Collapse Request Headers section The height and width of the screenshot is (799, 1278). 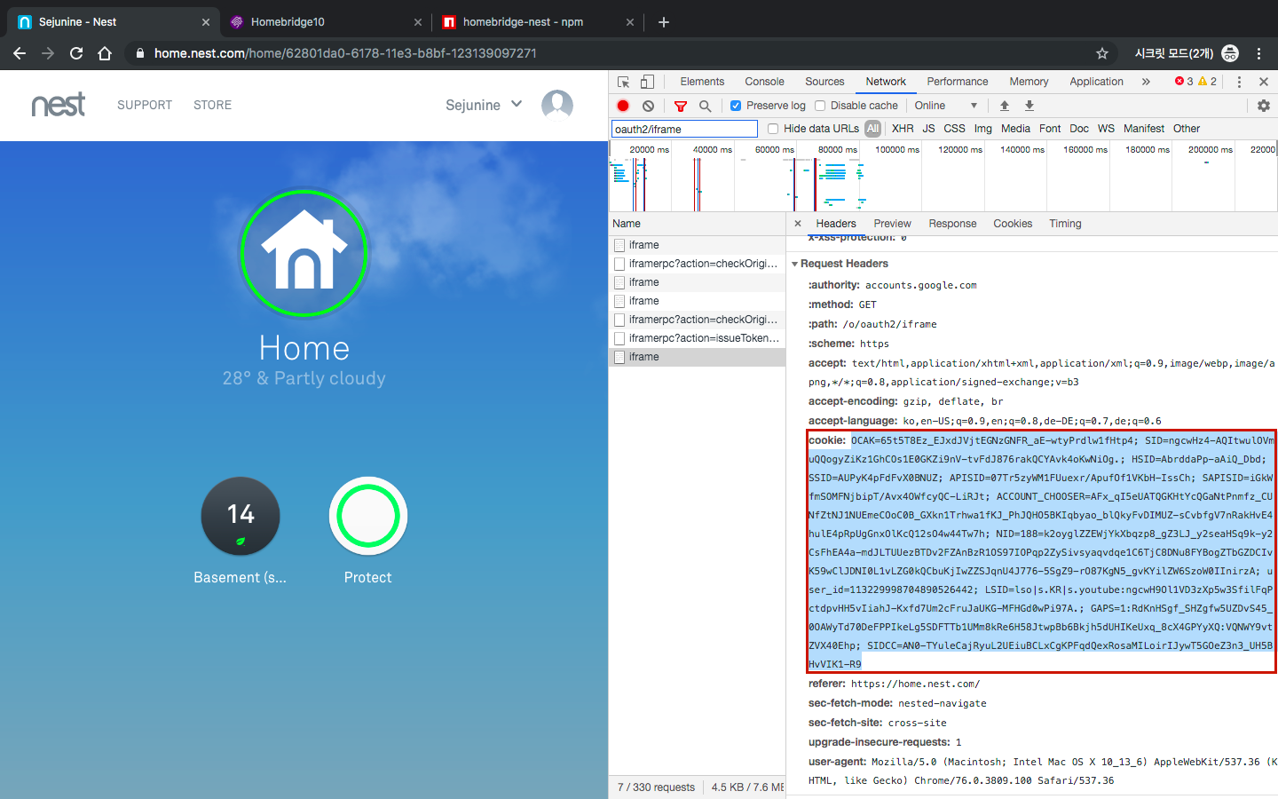(x=795, y=264)
